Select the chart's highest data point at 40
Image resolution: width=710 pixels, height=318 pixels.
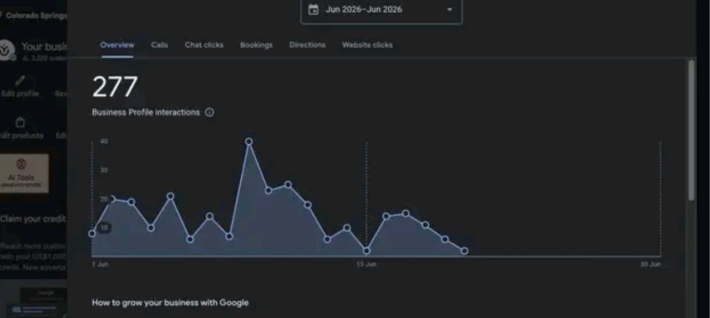click(x=248, y=142)
